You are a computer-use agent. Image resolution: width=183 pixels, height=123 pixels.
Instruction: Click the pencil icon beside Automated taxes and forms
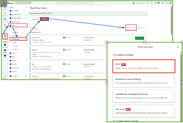click(52, 13)
